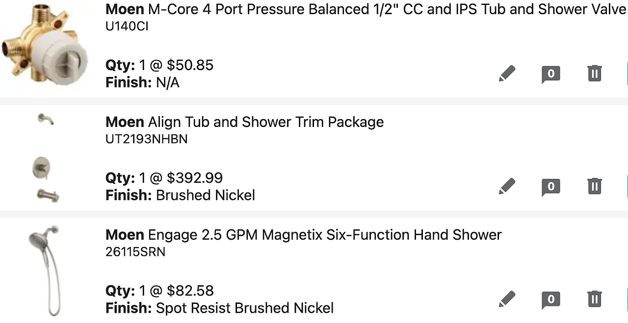Click the Spot Resist Brushed Nickel finish

pyautogui.click(x=244, y=308)
